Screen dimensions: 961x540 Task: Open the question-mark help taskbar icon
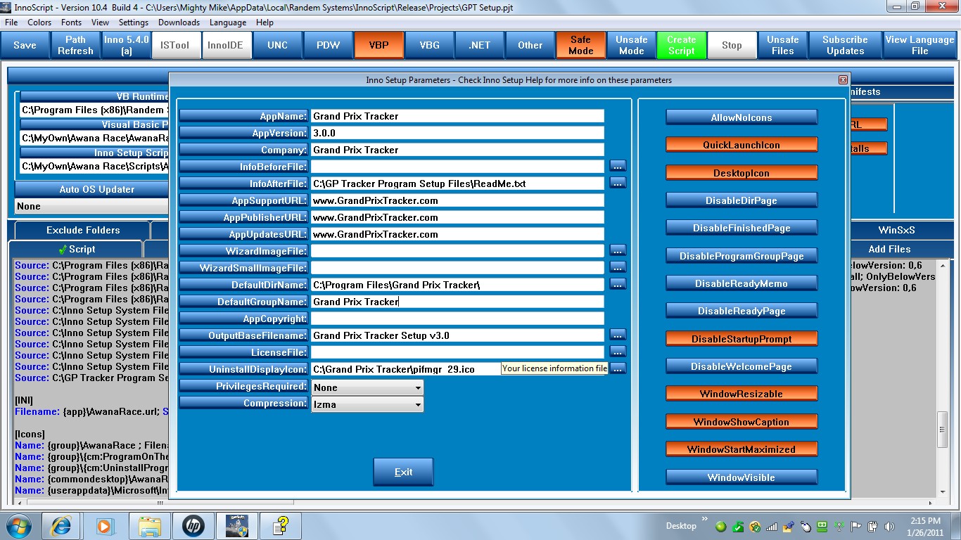[281, 525]
